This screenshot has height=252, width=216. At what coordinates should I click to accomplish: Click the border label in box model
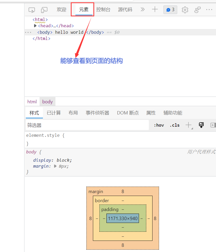102,201
